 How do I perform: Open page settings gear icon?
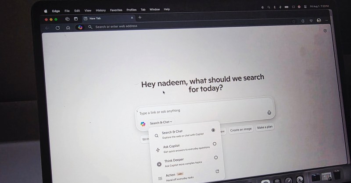click(325, 31)
